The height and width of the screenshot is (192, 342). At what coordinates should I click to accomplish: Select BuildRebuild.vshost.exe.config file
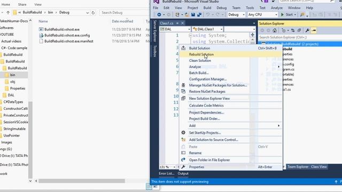[67, 35]
